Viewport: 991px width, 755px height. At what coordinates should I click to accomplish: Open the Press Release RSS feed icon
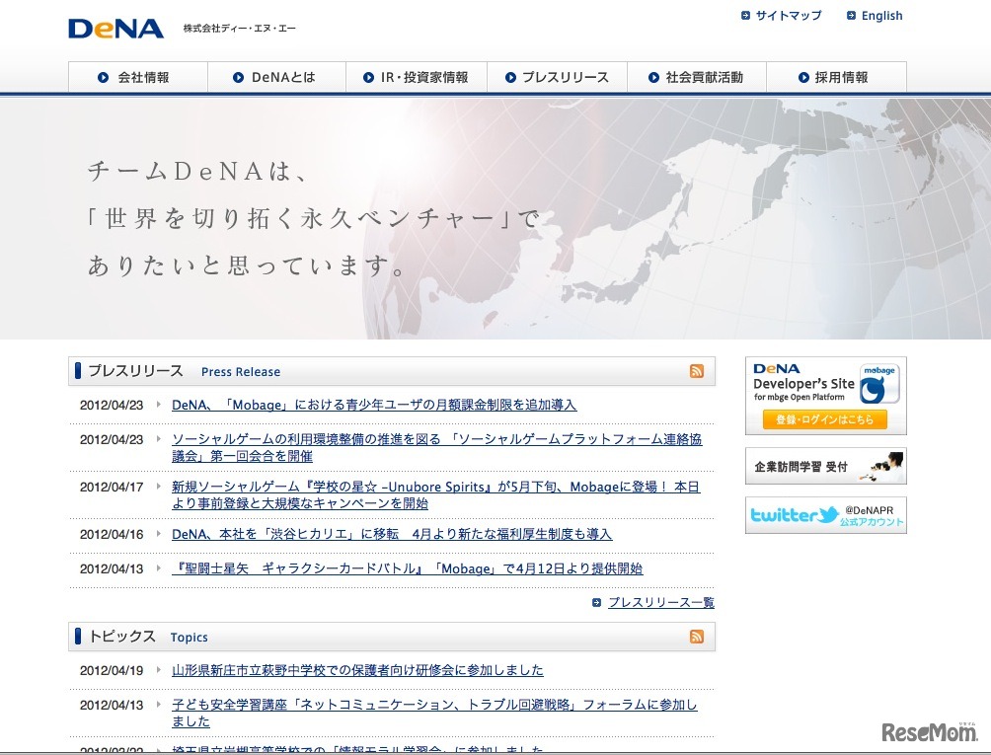coord(697,371)
